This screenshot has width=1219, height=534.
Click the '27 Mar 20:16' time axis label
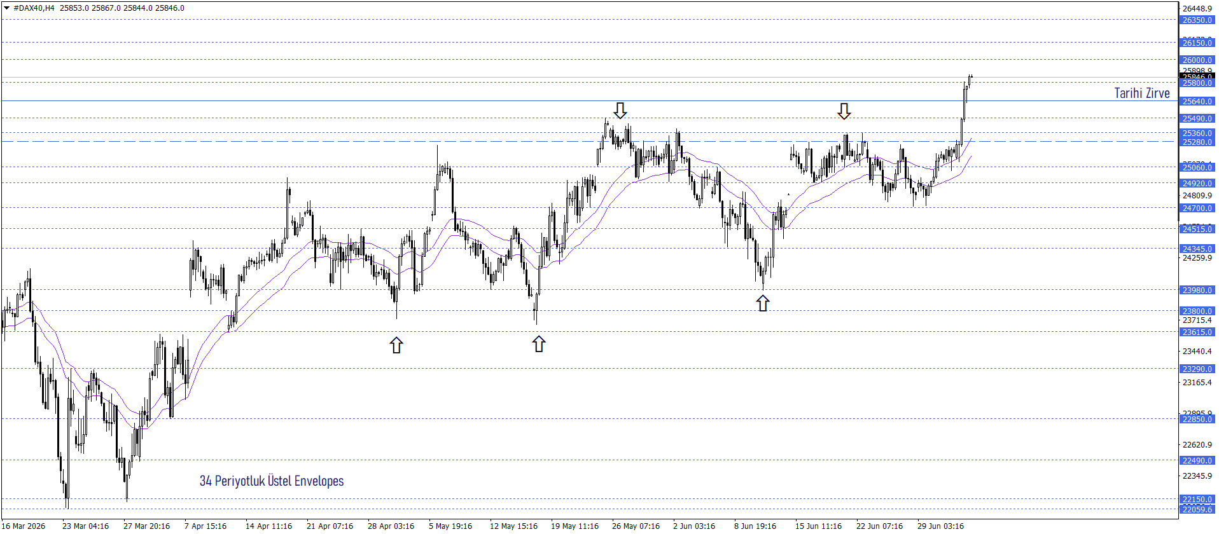[147, 526]
